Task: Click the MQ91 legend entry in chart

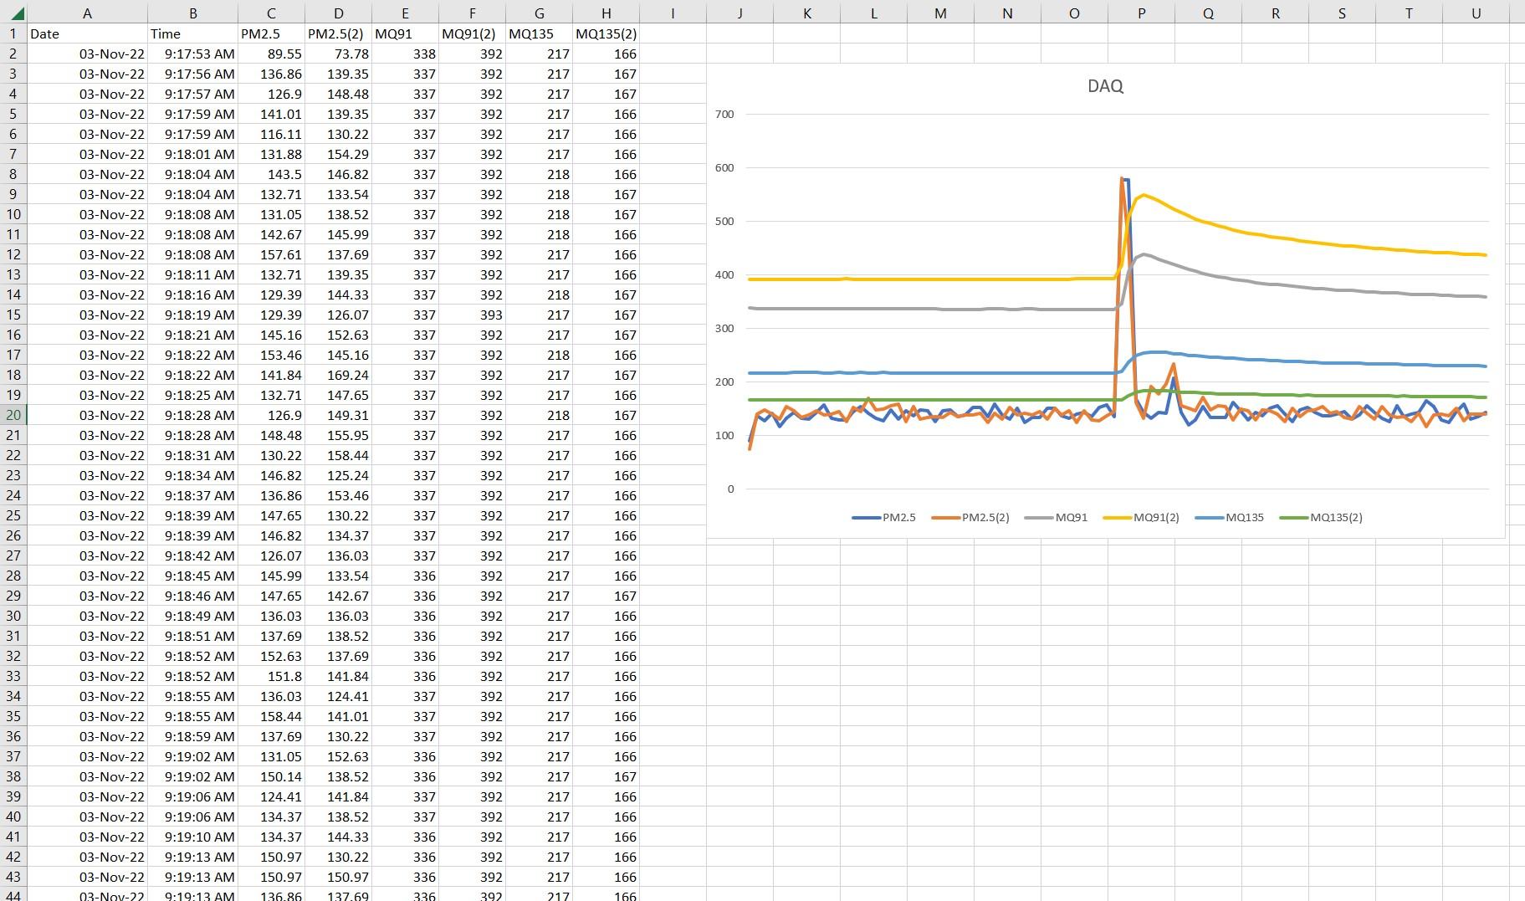Action: point(1057,518)
